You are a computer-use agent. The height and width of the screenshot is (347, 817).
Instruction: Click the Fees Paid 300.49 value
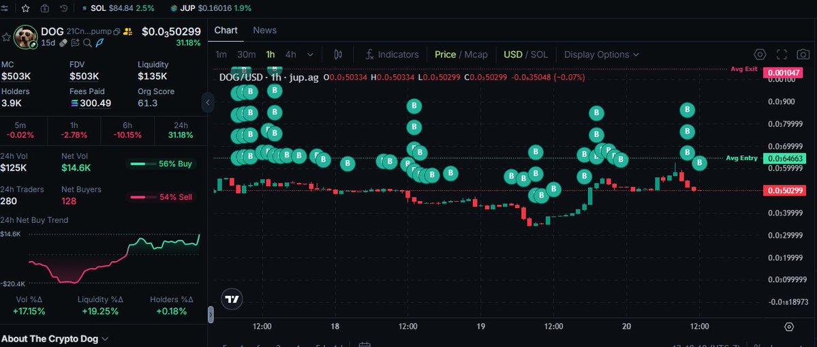[x=90, y=103]
